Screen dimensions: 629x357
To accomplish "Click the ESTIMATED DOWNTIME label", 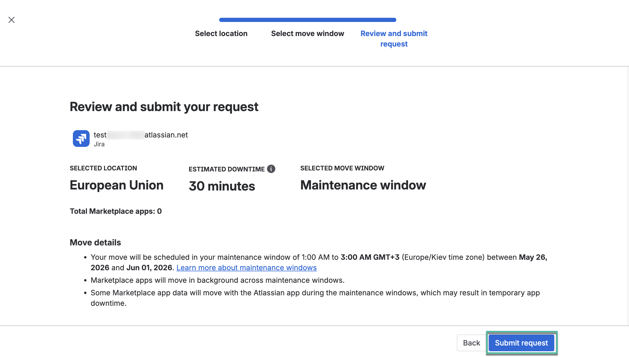I will coord(227,169).
